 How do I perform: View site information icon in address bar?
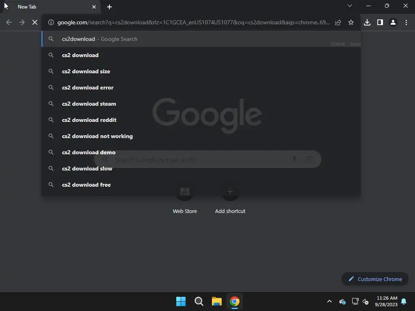click(x=51, y=23)
